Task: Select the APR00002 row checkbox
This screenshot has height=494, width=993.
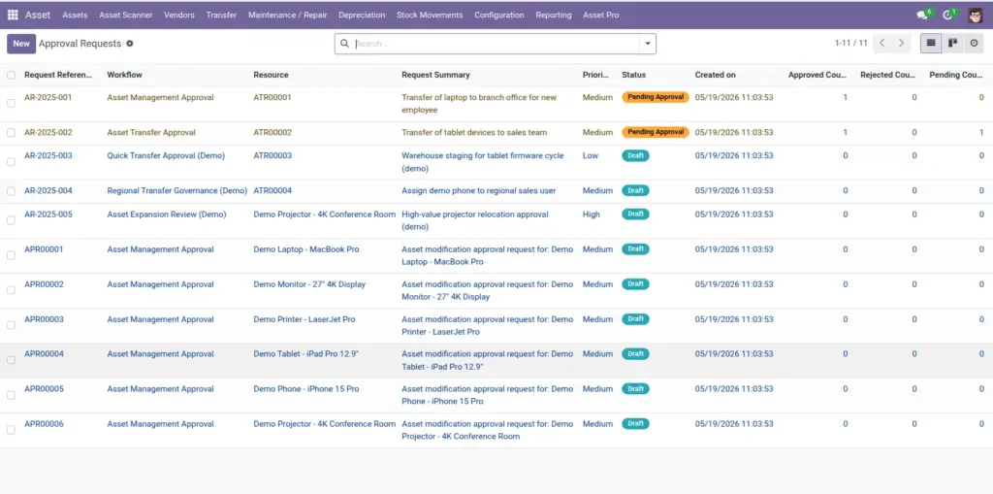Action: tap(11, 290)
